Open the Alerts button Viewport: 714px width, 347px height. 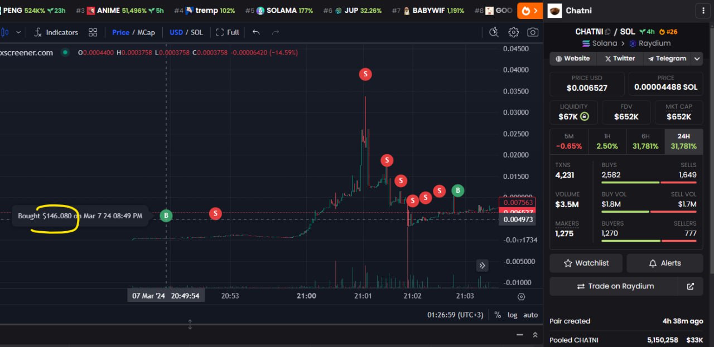click(x=665, y=263)
